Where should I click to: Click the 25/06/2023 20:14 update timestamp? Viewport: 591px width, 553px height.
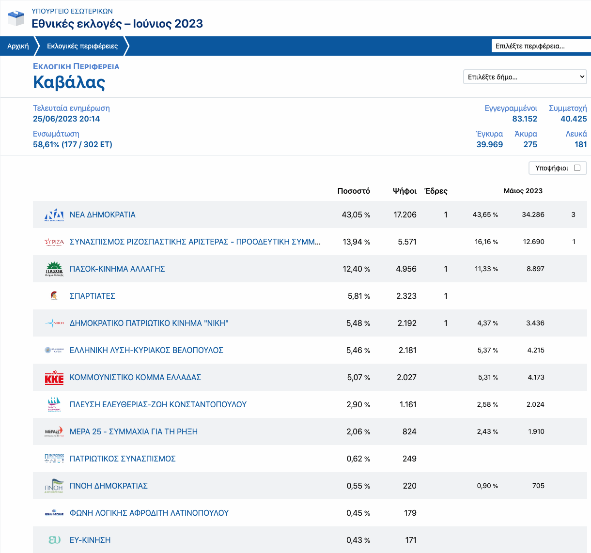tap(66, 119)
